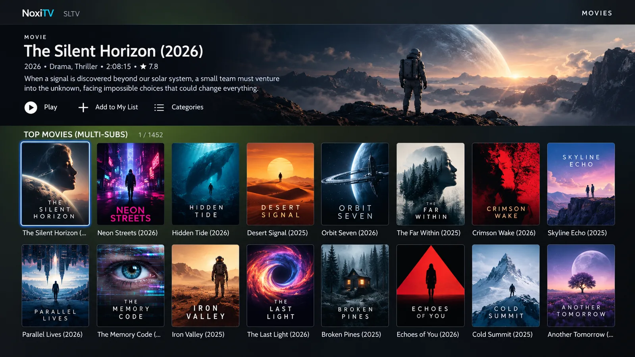This screenshot has height=357, width=635.
Task: Click the '1 / 1452' counter
Action: click(150, 135)
